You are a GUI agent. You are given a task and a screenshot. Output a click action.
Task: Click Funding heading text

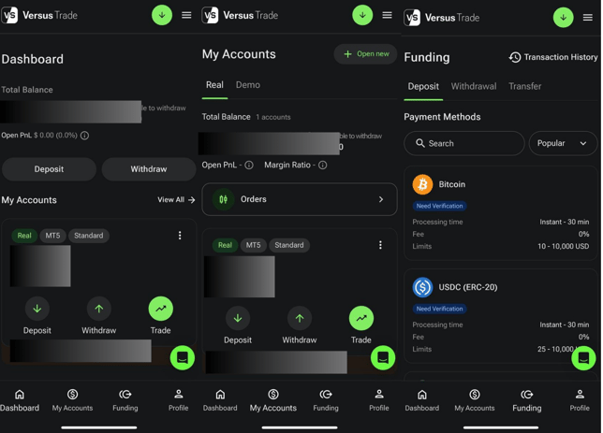click(426, 58)
